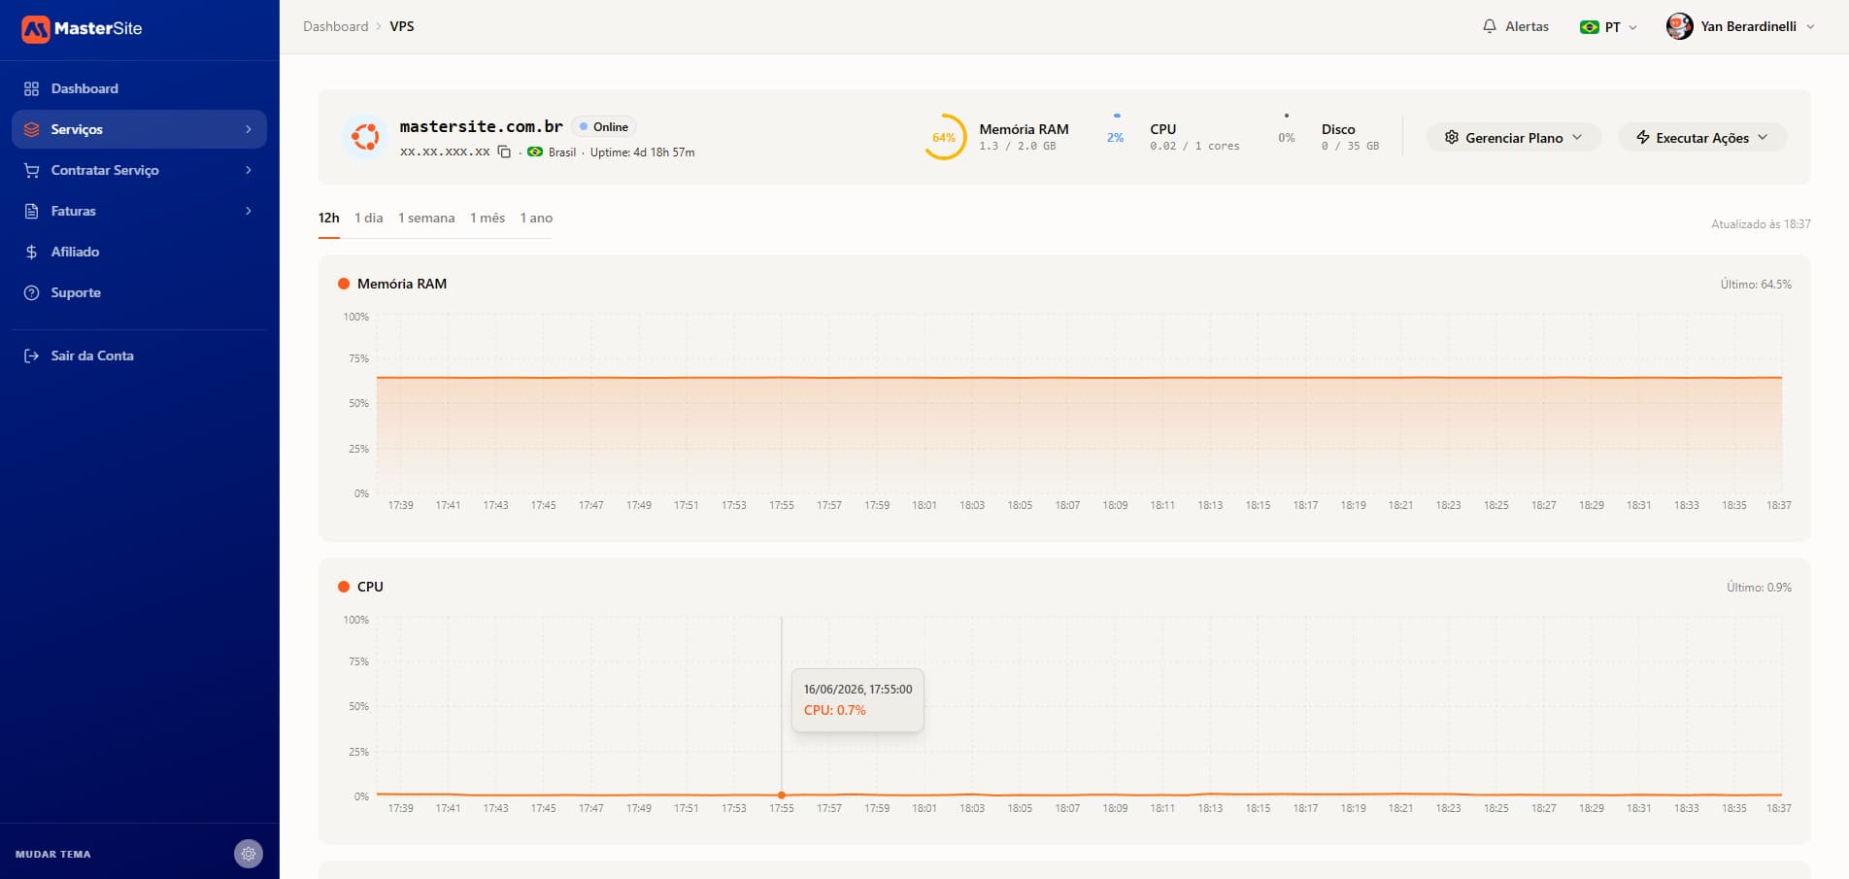The image size is (1849, 879).
Task: Go to Dashboard in the sidebar
Action: point(139,88)
